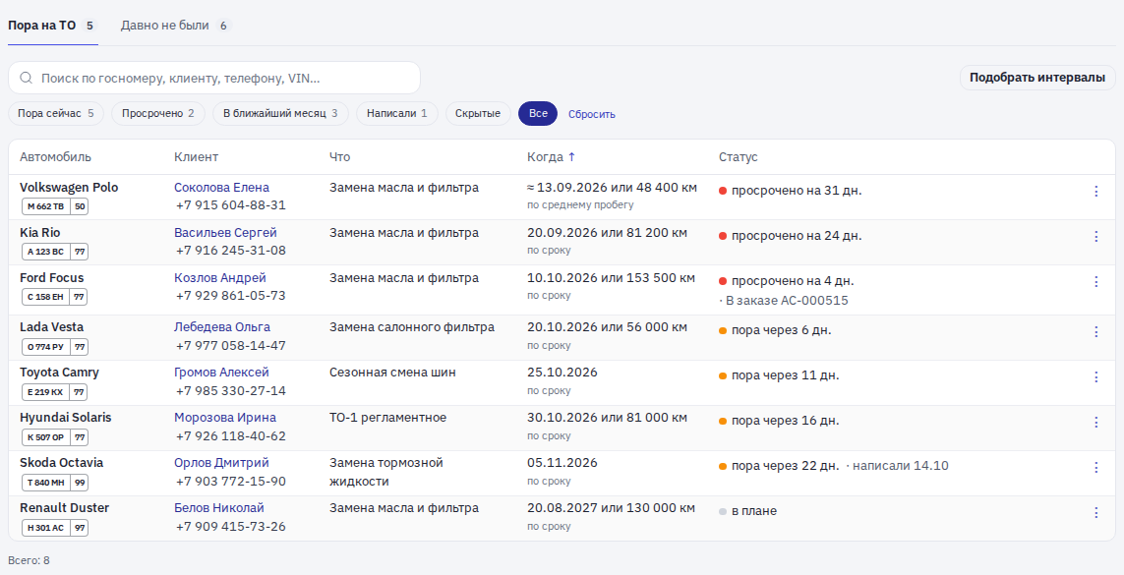Image resolution: width=1124 pixels, height=575 pixels.
Task: Open row menu for Lada Vesta
Action: tap(1095, 331)
